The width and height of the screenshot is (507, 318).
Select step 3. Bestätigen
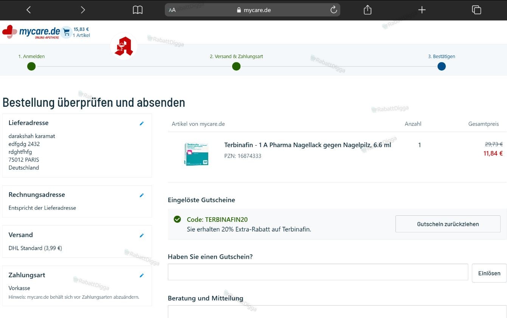click(x=442, y=57)
